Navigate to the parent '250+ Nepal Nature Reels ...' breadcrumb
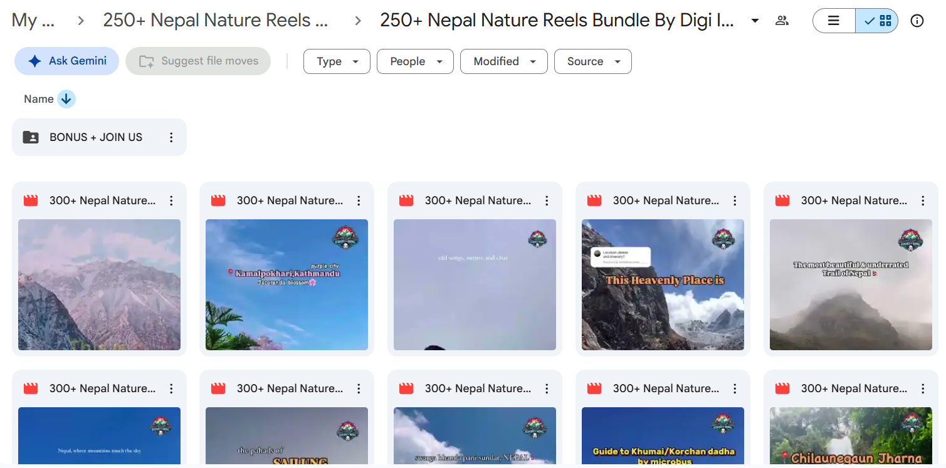946x468 pixels. tap(216, 21)
